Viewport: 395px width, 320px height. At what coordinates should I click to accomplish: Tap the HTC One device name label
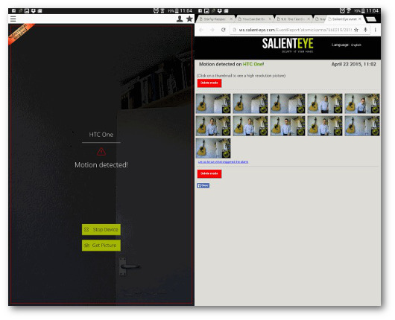click(x=101, y=135)
